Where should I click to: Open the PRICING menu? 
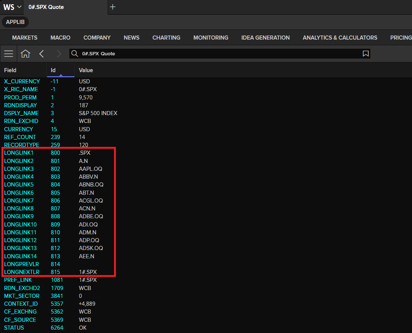pos(401,37)
